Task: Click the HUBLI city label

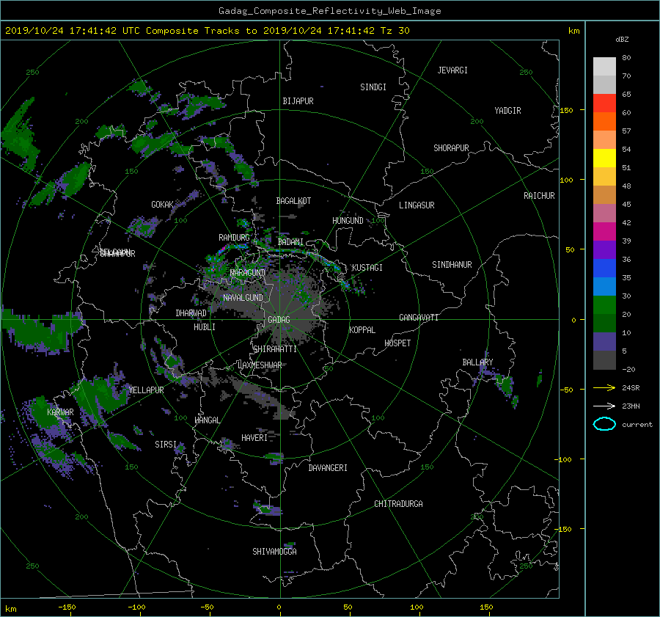Action: click(x=205, y=327)
